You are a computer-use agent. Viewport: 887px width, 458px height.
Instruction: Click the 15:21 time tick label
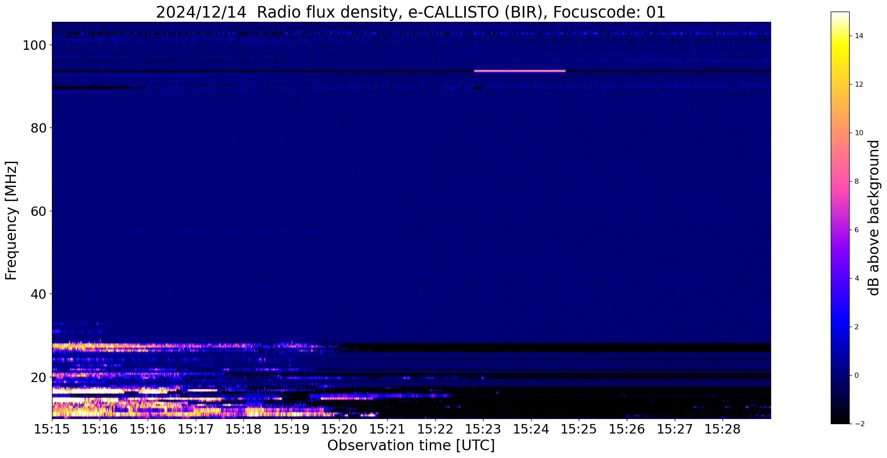(x=387, y=429)
